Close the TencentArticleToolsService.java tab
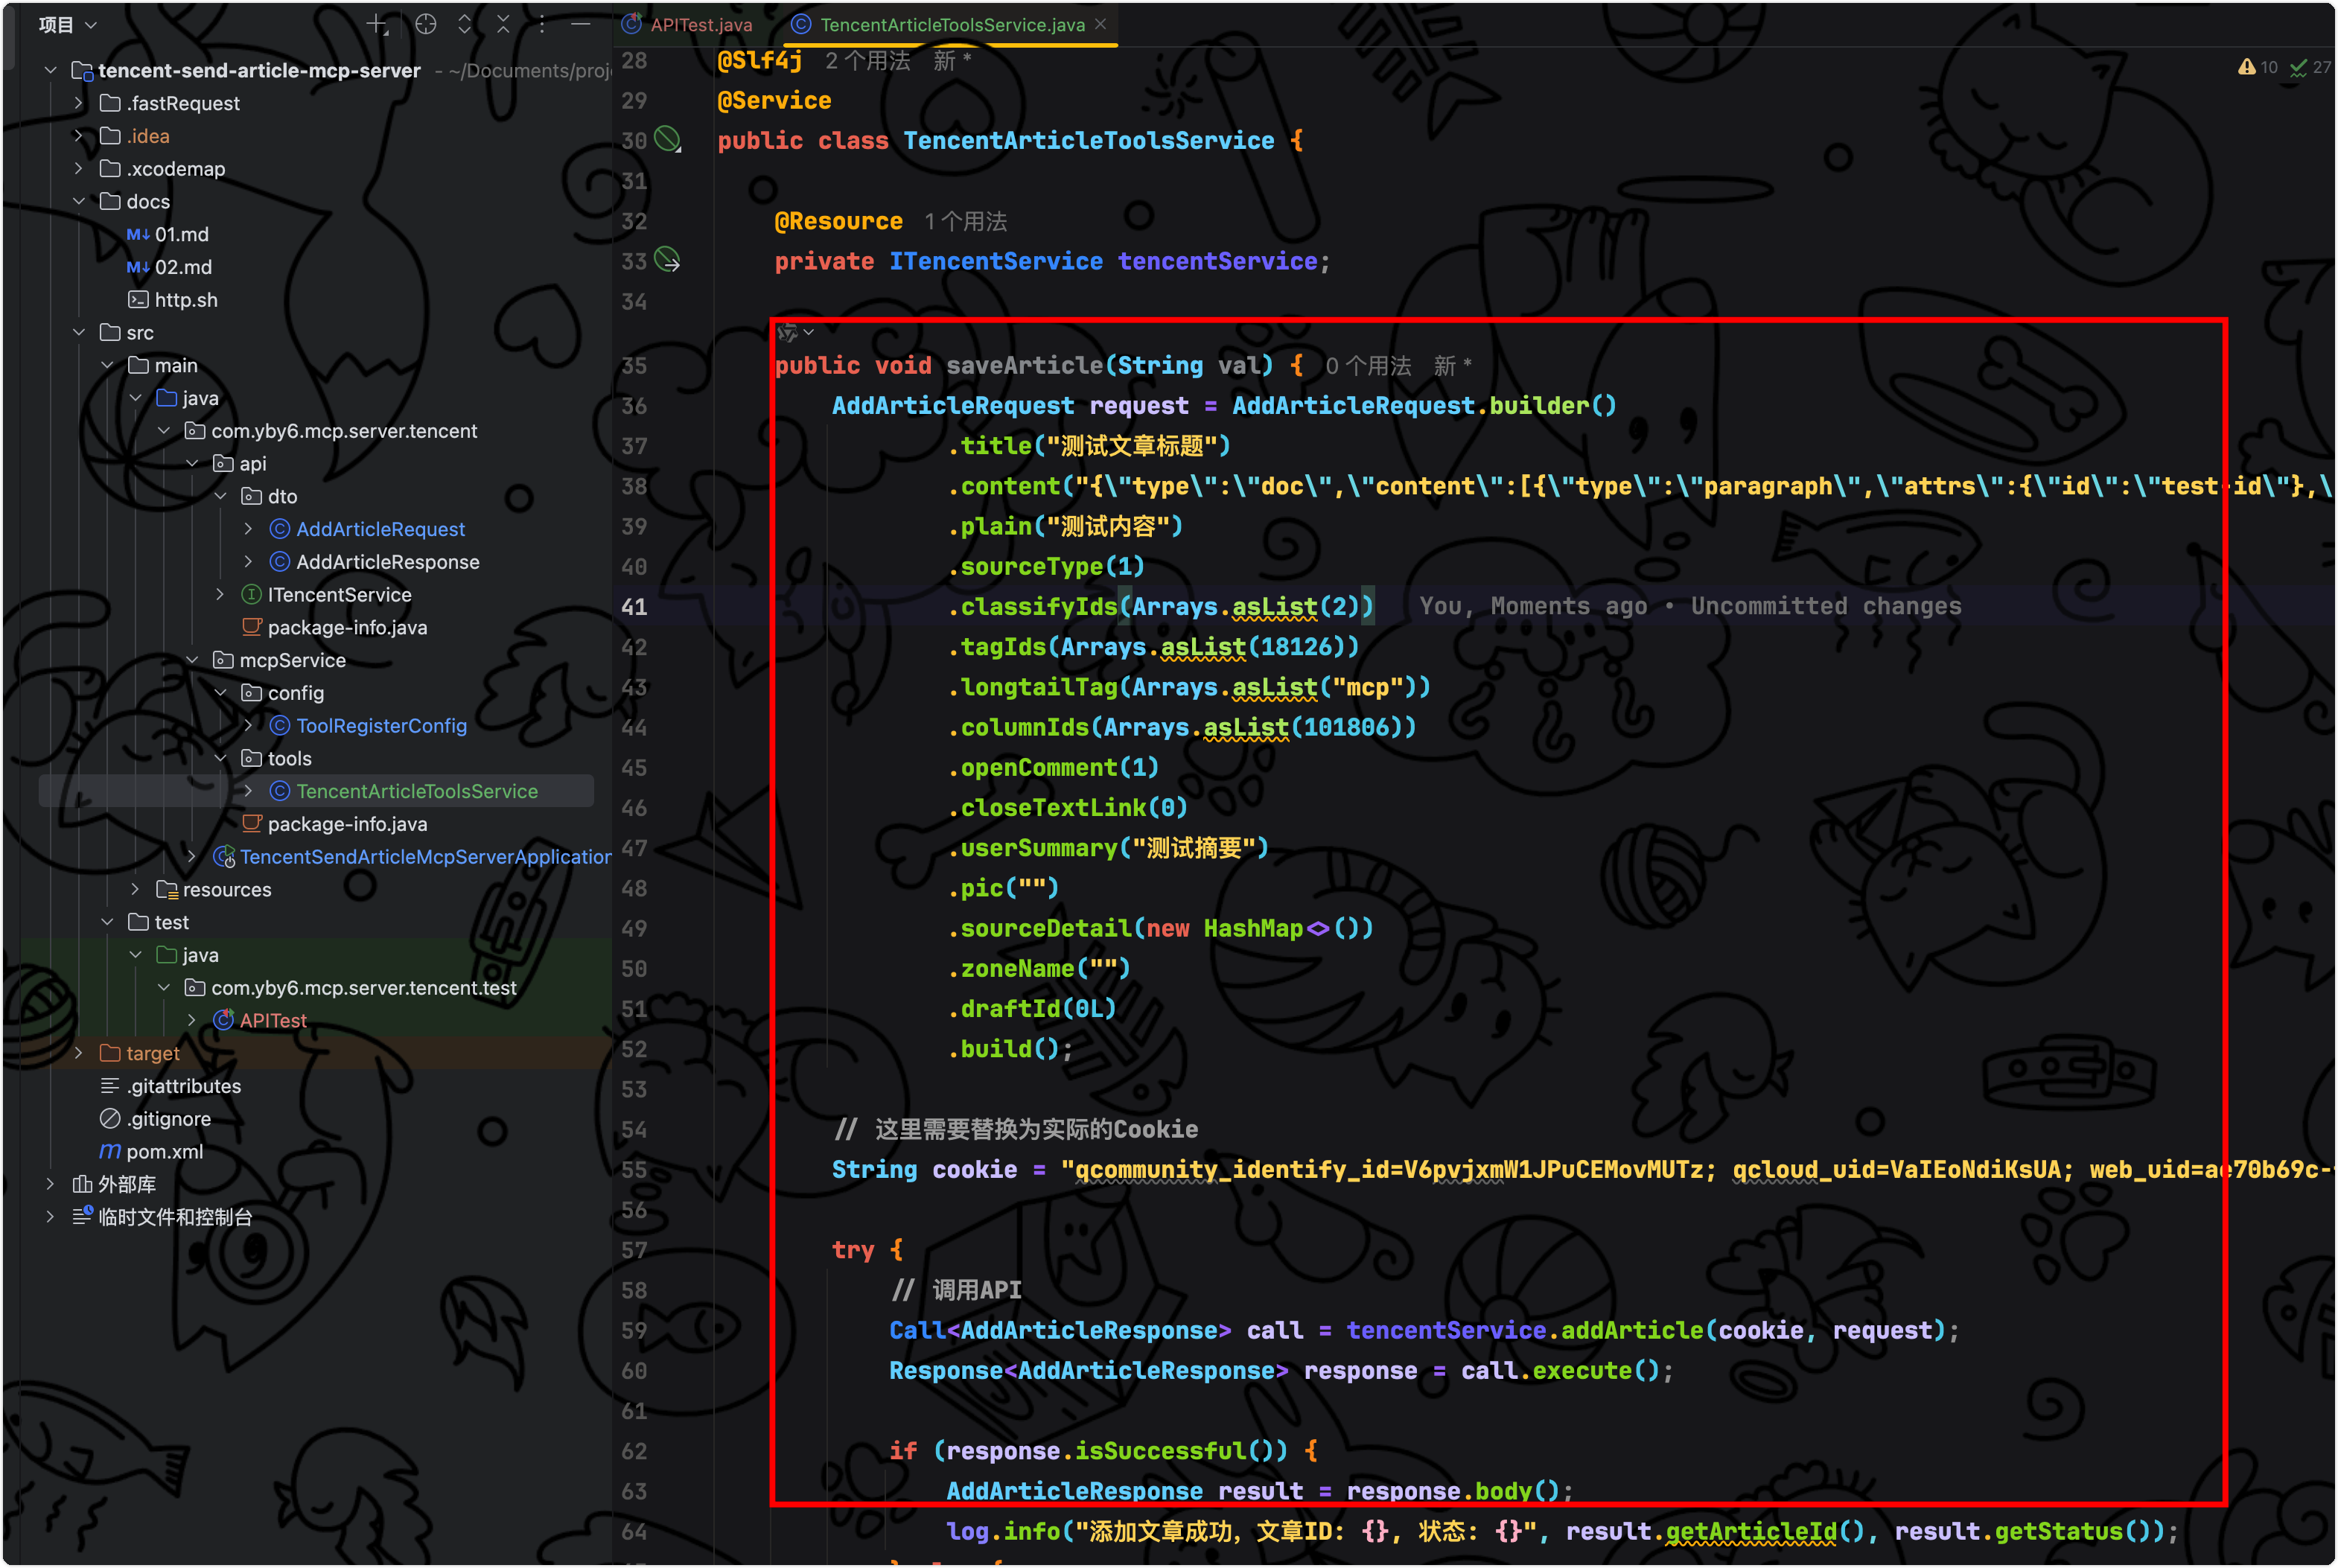2338x1568 pixels. coord(1101,24)
